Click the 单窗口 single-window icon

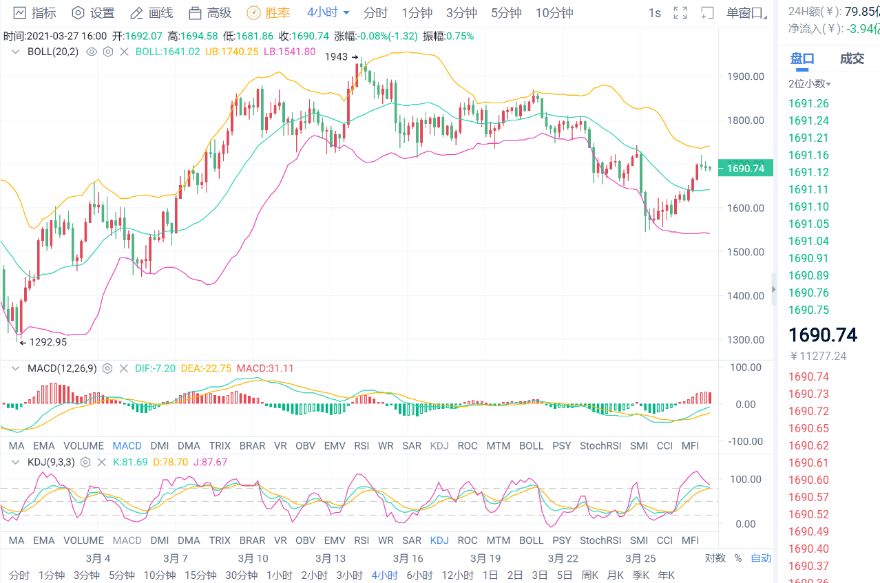(707, 12)
